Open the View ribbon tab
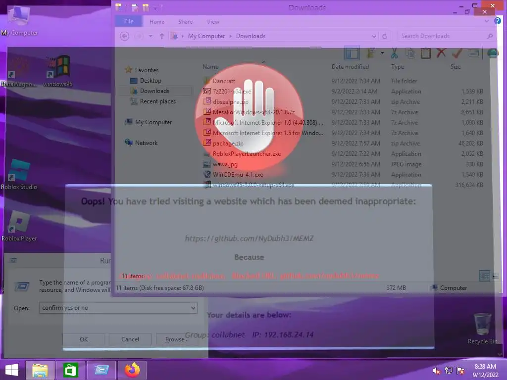The height and width of the screenshot is (380, 507). pos(213,22)
